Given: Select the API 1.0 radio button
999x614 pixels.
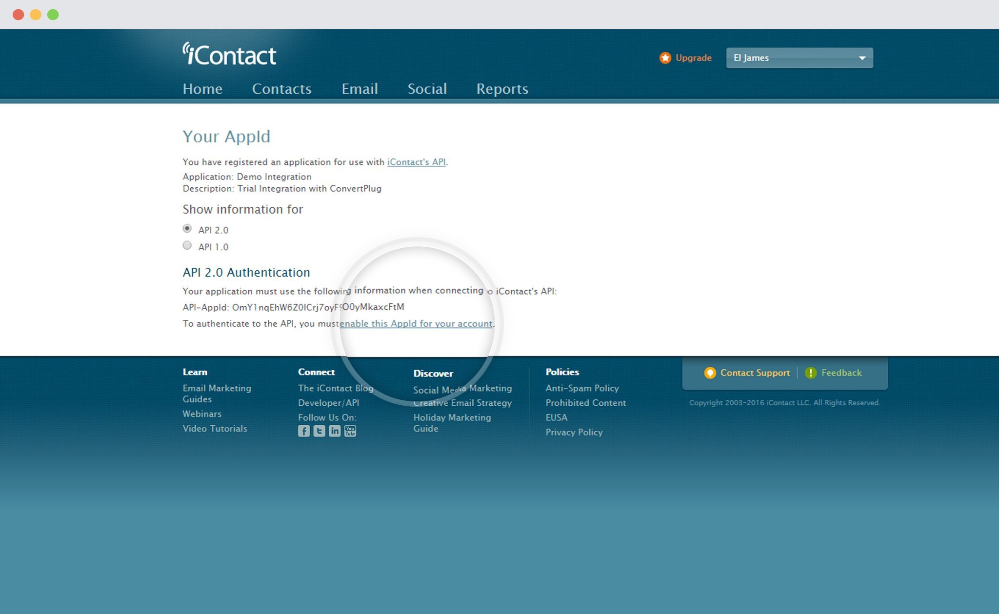Looking at the screenshot, I should (x=187, y=245).
